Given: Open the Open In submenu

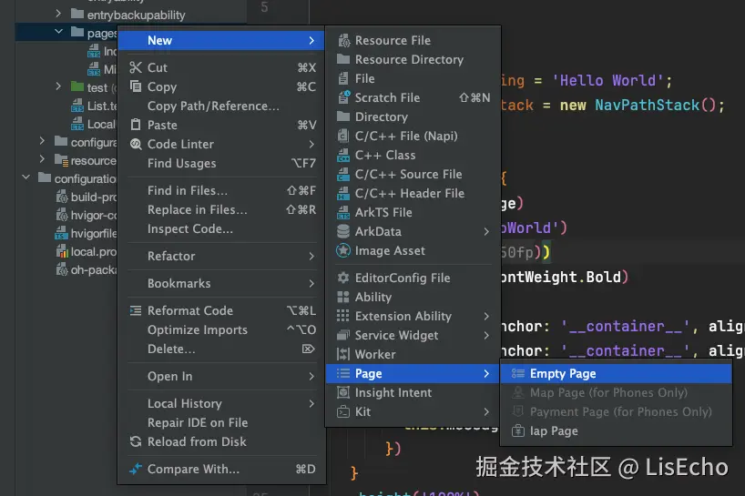Looking at the screenshot, I should pyautogui.click(x=221, y=377).
